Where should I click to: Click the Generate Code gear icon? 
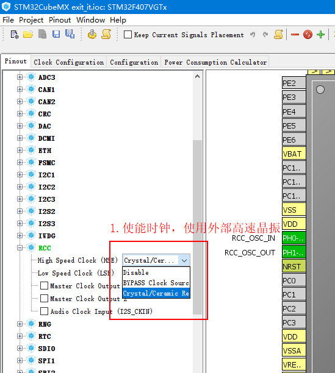pos(92,35)
